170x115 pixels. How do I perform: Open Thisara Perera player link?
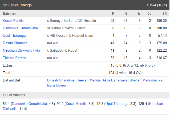[x=14, y=58]
